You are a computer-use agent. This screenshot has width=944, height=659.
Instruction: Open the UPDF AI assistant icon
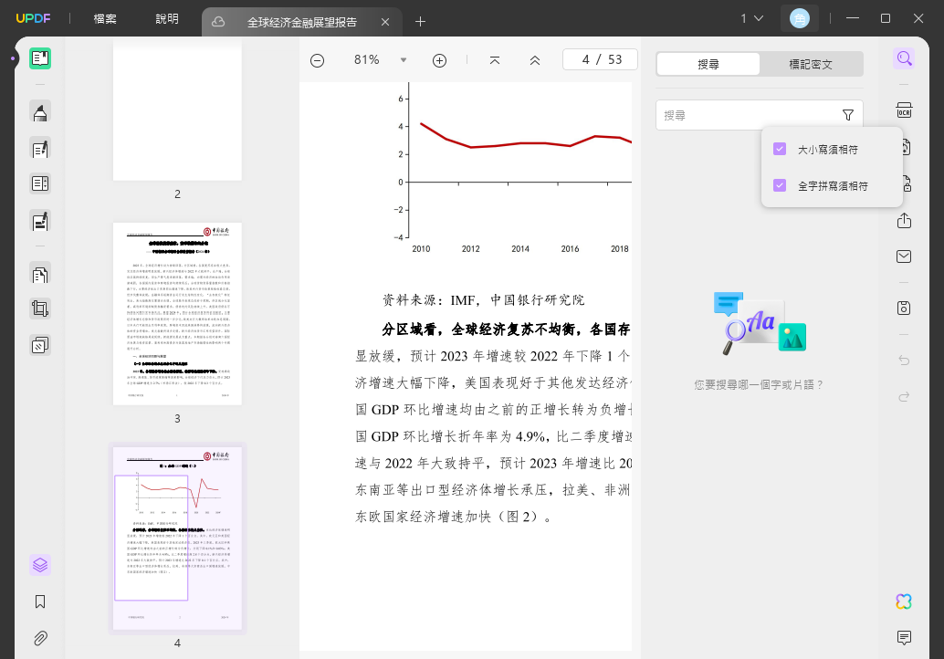coord(904,601)
